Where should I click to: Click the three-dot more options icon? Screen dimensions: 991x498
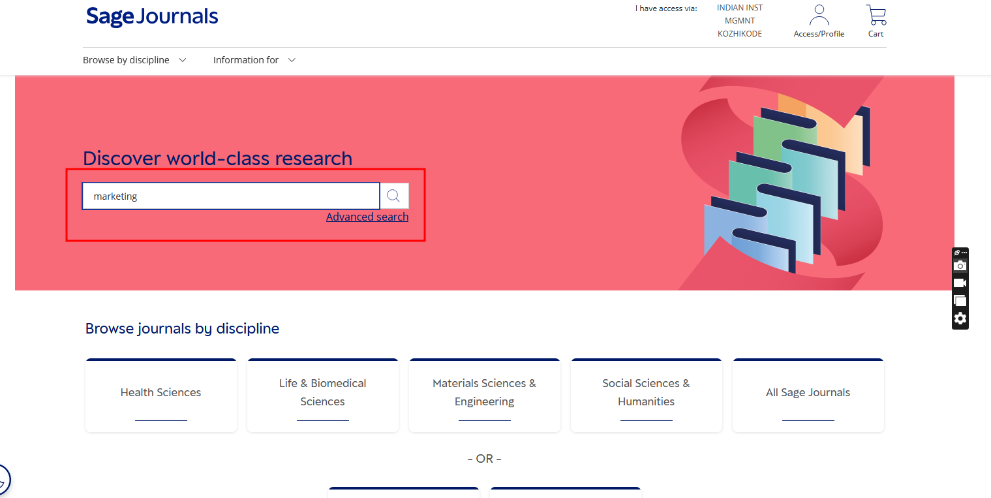(964, 253)
